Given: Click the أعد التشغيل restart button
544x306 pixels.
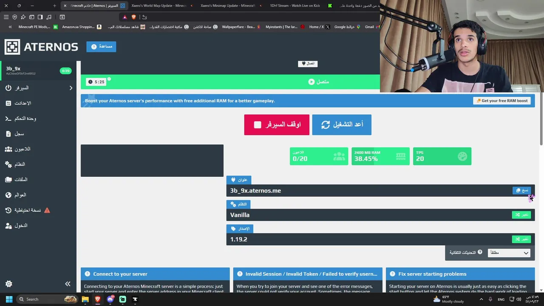Looking at the screenshot, I should (x=342, y=125).
